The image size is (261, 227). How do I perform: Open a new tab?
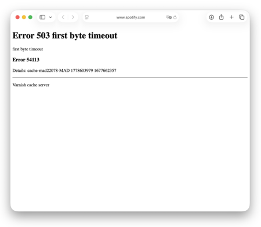(x=231, y=17)
